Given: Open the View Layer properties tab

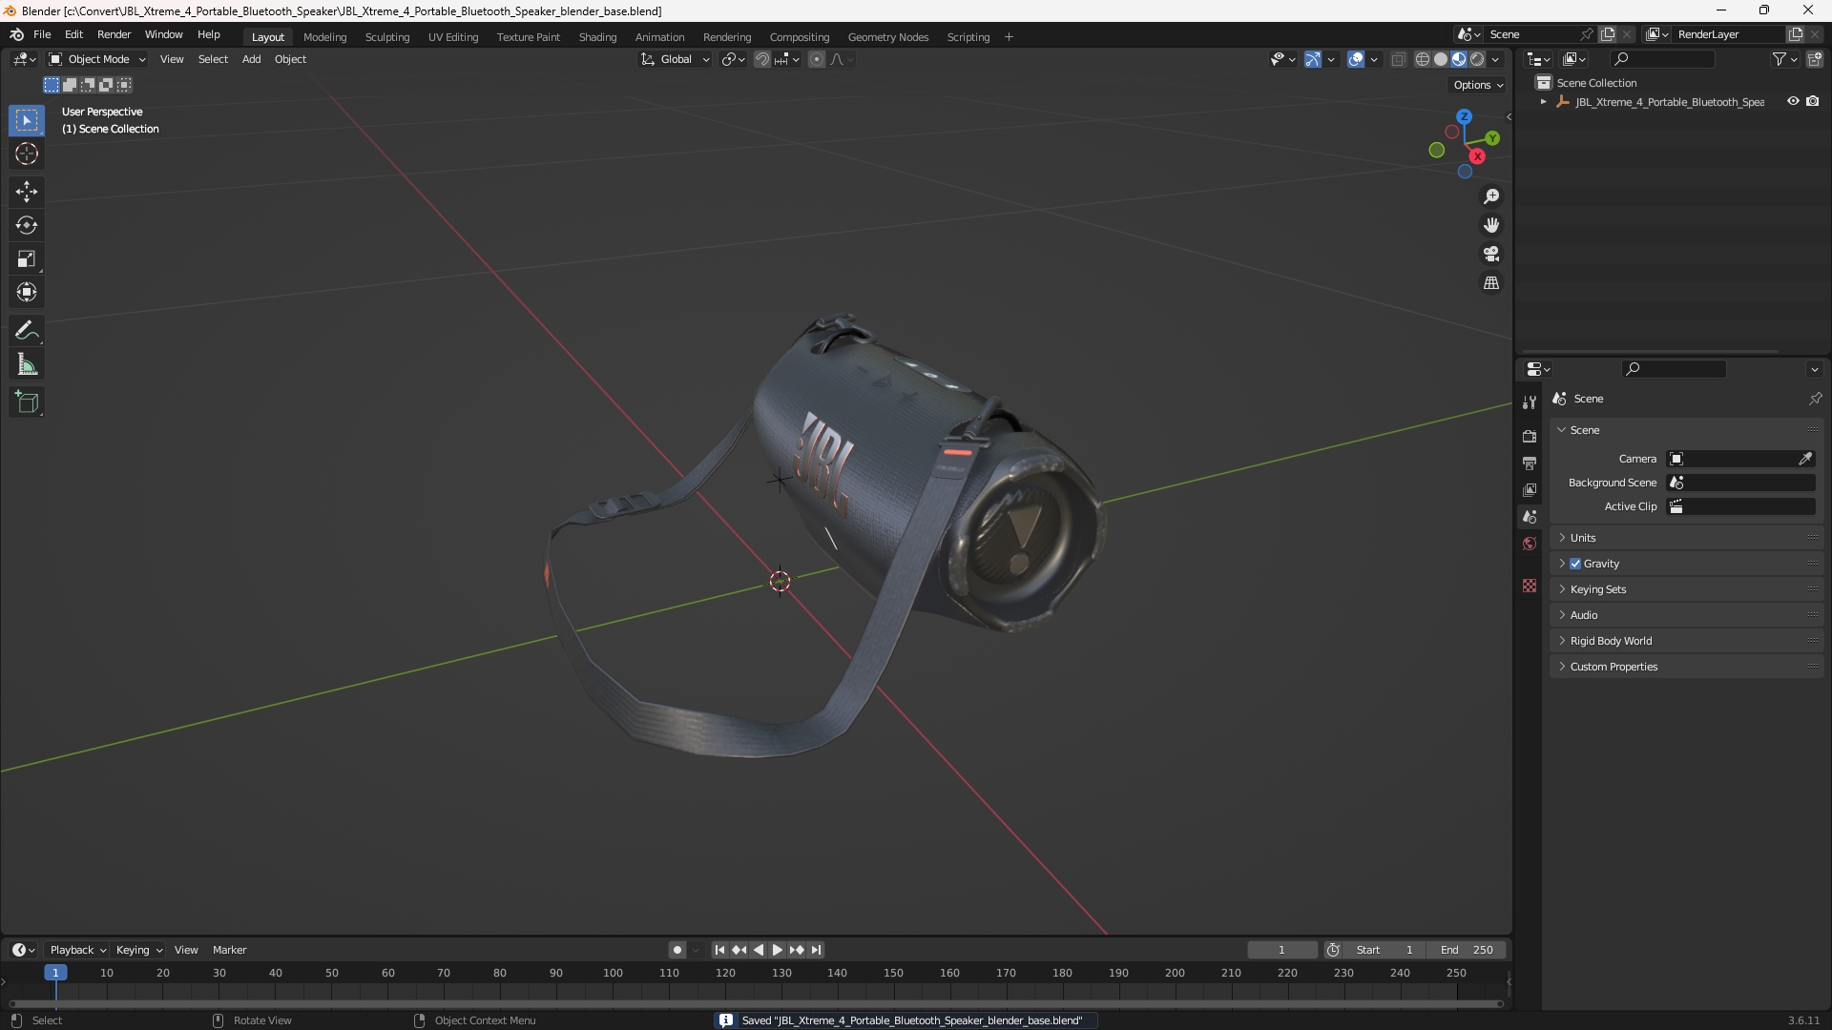Looking at the screenshot, I should (x=1530, y=489).
